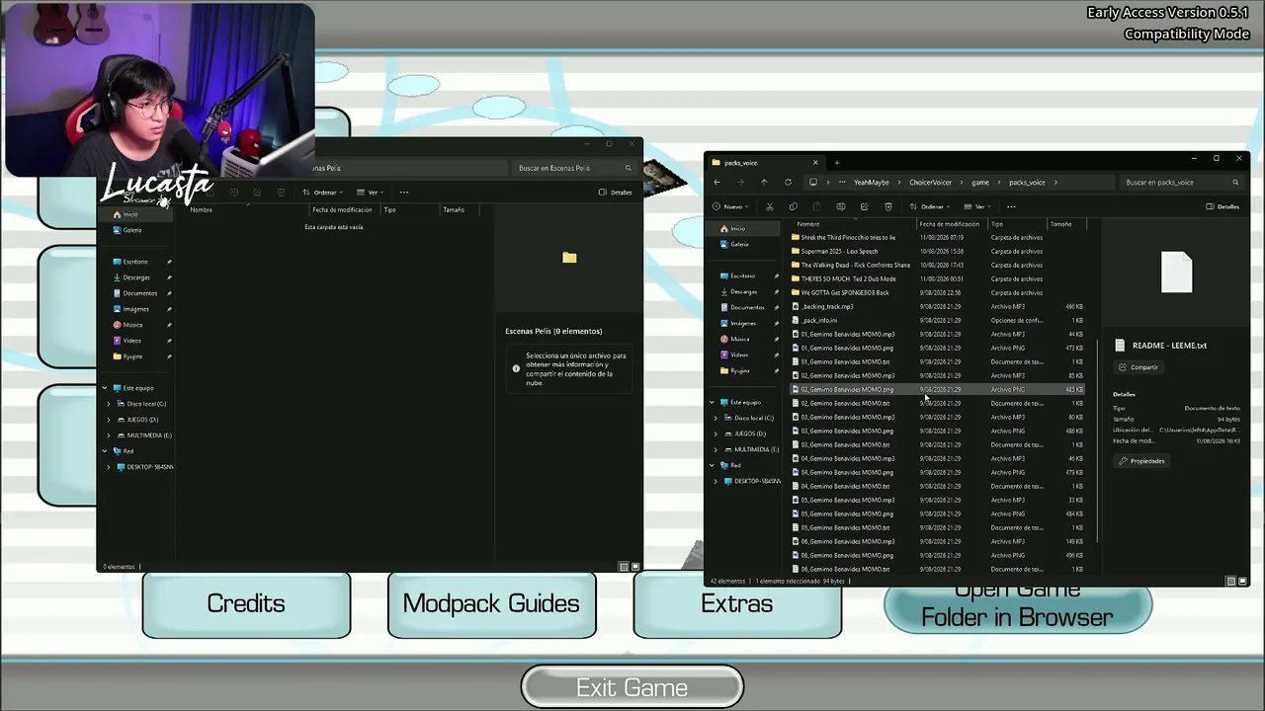
Task: Open the Ver dropdown in packs_voice window
Action: (976, 206)
